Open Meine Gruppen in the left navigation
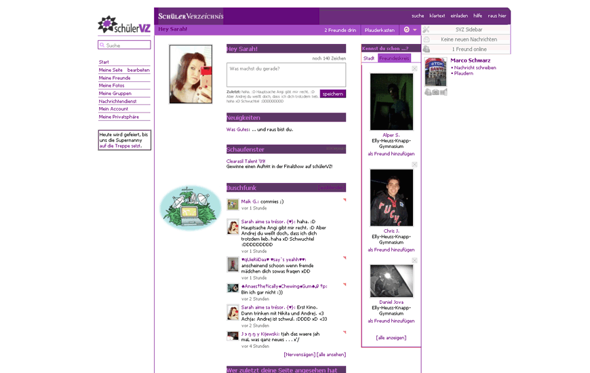 [x=115, y=94]
